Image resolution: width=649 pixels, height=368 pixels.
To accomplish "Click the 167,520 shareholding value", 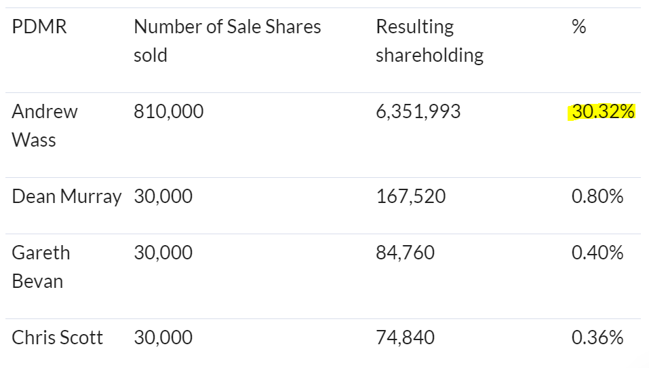I will (410, 196).
